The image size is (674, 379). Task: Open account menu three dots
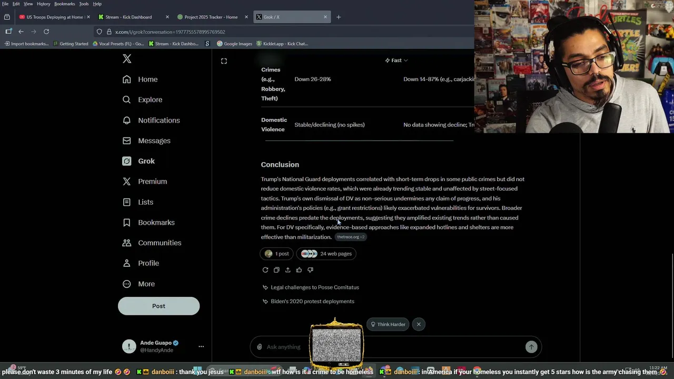tap(201, 346)
